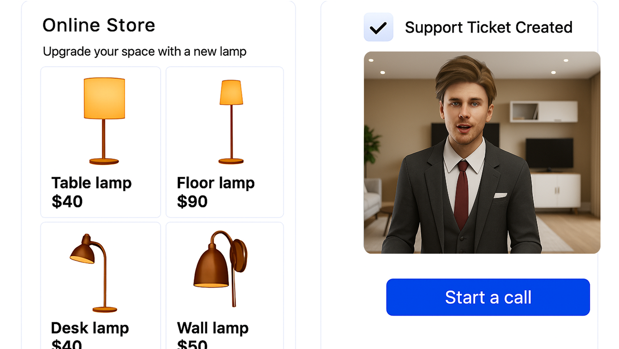Open the Floor lamp product title
The image size is (619, 349).
[x=216, y=183]
